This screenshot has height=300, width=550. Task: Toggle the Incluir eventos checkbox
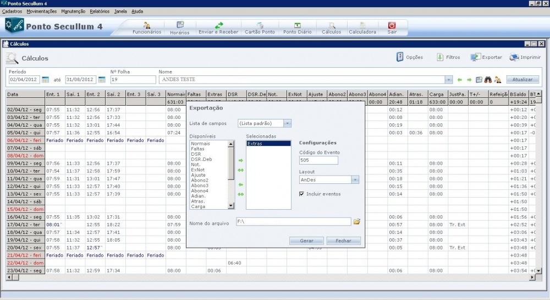301,194
